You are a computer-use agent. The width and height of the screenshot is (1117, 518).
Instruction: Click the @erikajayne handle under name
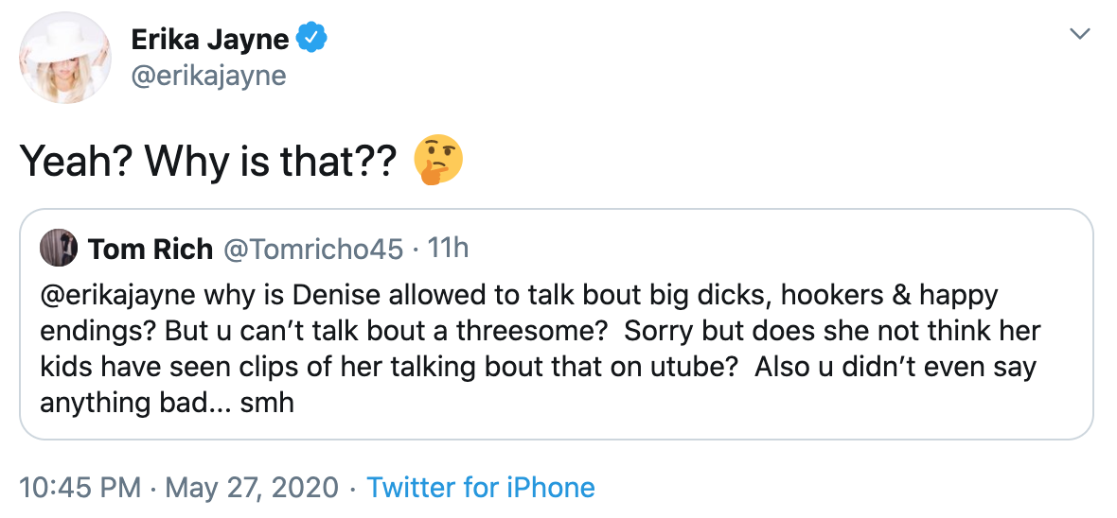click(208, 75)
